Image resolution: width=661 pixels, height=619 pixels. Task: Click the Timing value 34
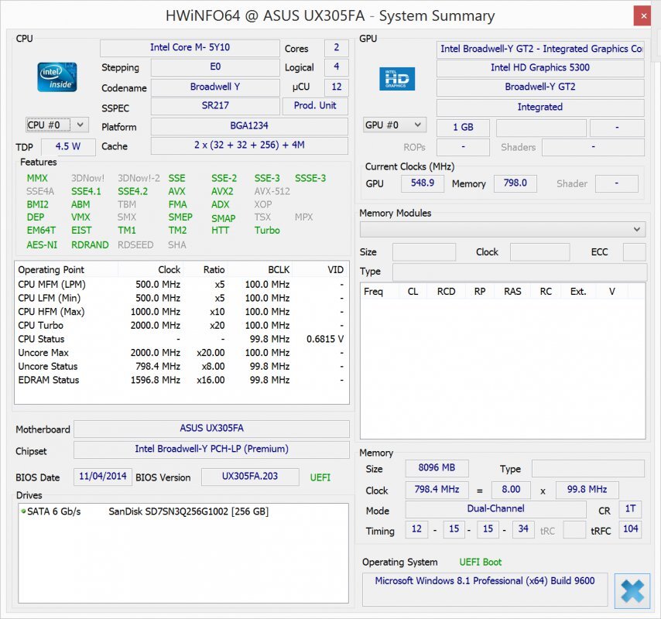click(x=523, y=529)
